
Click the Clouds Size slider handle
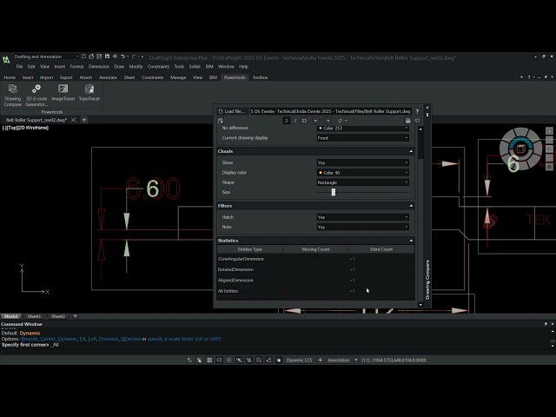[334, 192]
